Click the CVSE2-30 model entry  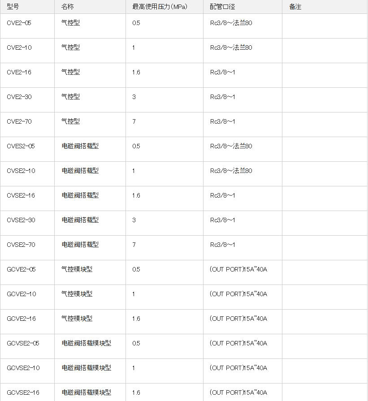21,220
